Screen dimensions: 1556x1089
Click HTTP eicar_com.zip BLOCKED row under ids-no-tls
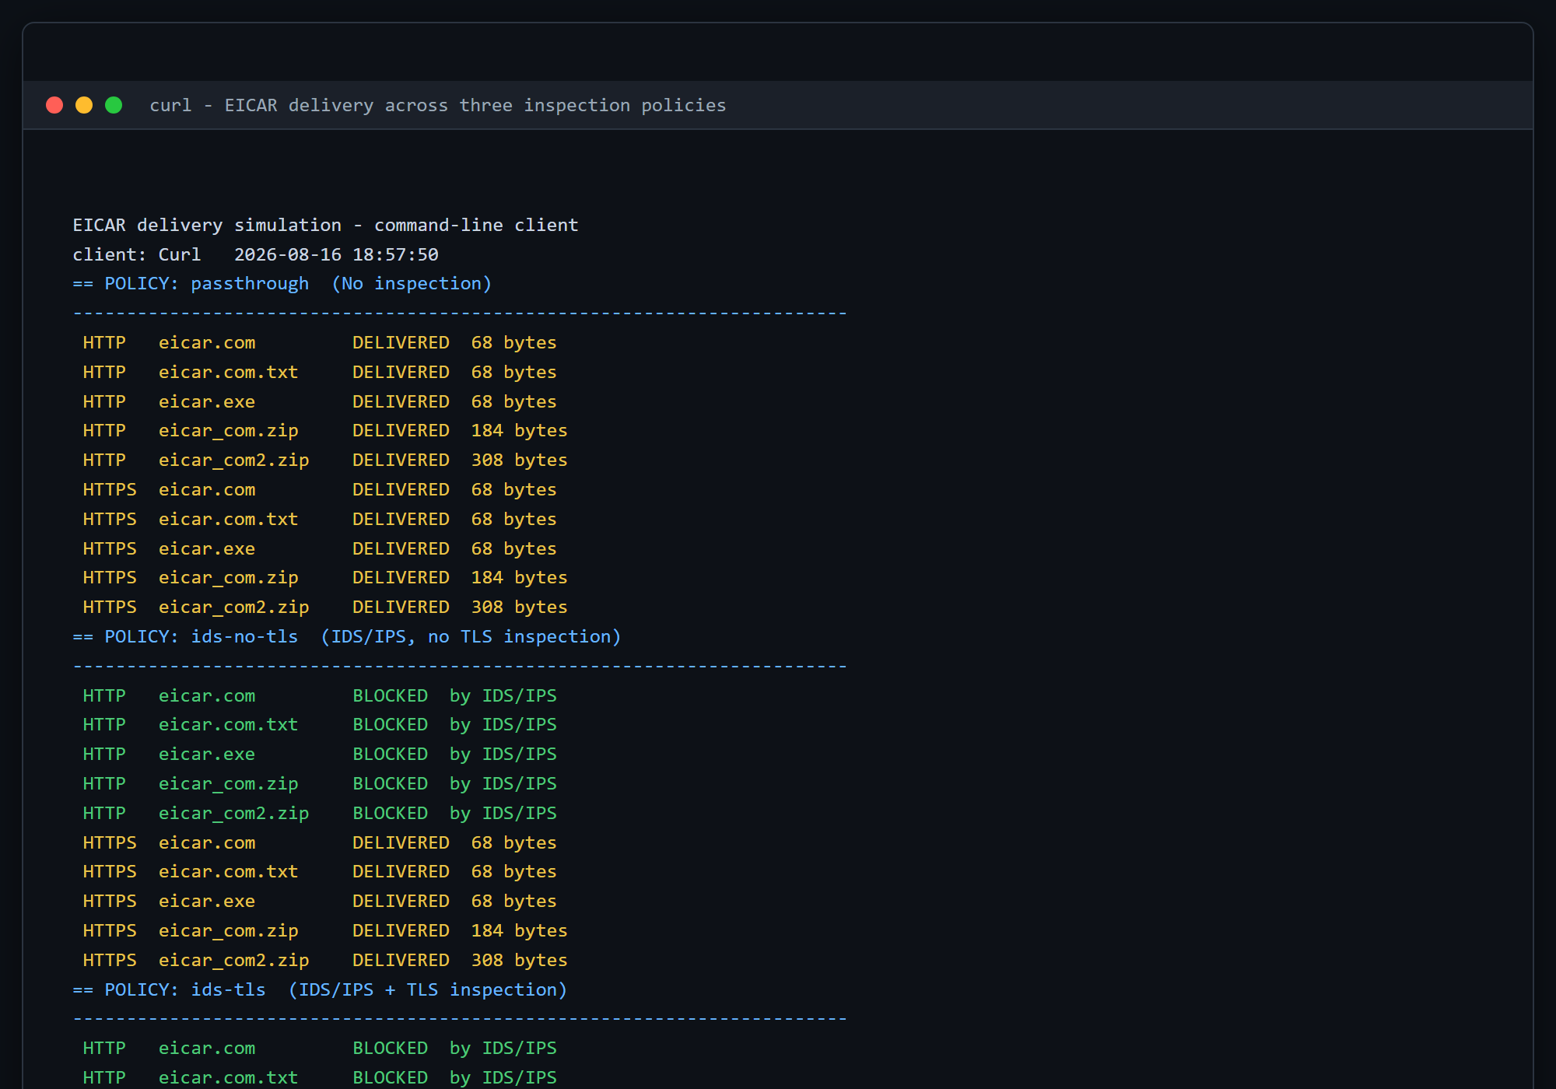[320, 783]
